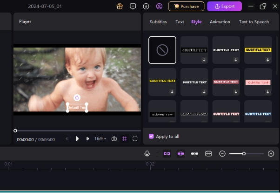280x193 pixels.
Task: Click the 00:00:00 current time display
Action: 25,140
